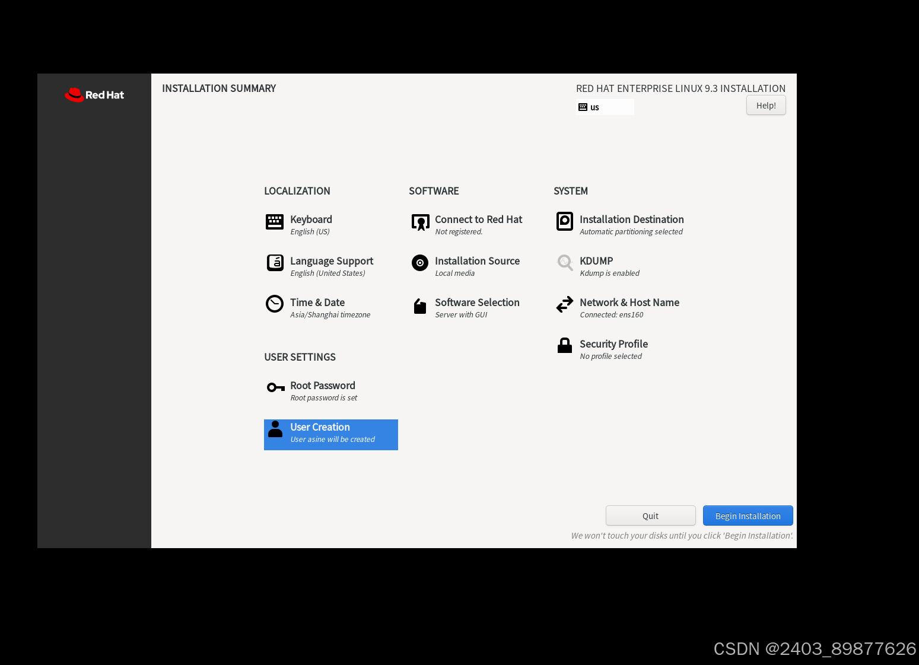The width and height of the screenshot is (919, 665).
Task: Open Time & Date settings label
Action: [x=317, y=303]
